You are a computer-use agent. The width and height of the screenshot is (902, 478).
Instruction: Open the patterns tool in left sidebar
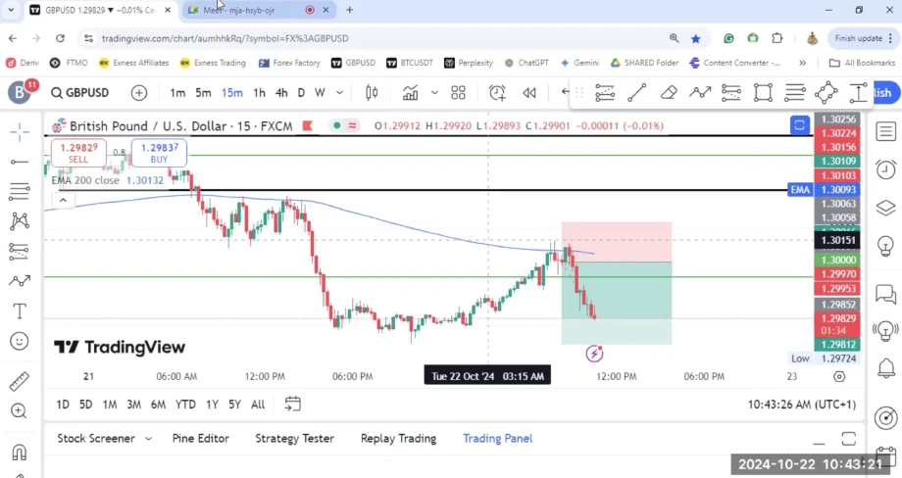(20, 221)
